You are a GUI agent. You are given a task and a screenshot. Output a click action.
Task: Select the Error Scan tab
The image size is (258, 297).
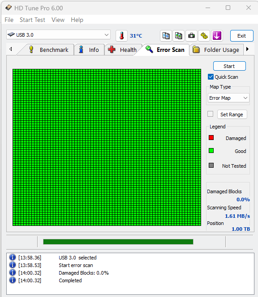[165, 50]
